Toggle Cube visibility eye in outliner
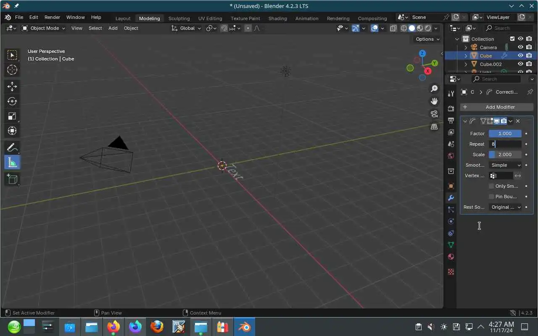This screenshot has width=538, height=336. [520, 55]
